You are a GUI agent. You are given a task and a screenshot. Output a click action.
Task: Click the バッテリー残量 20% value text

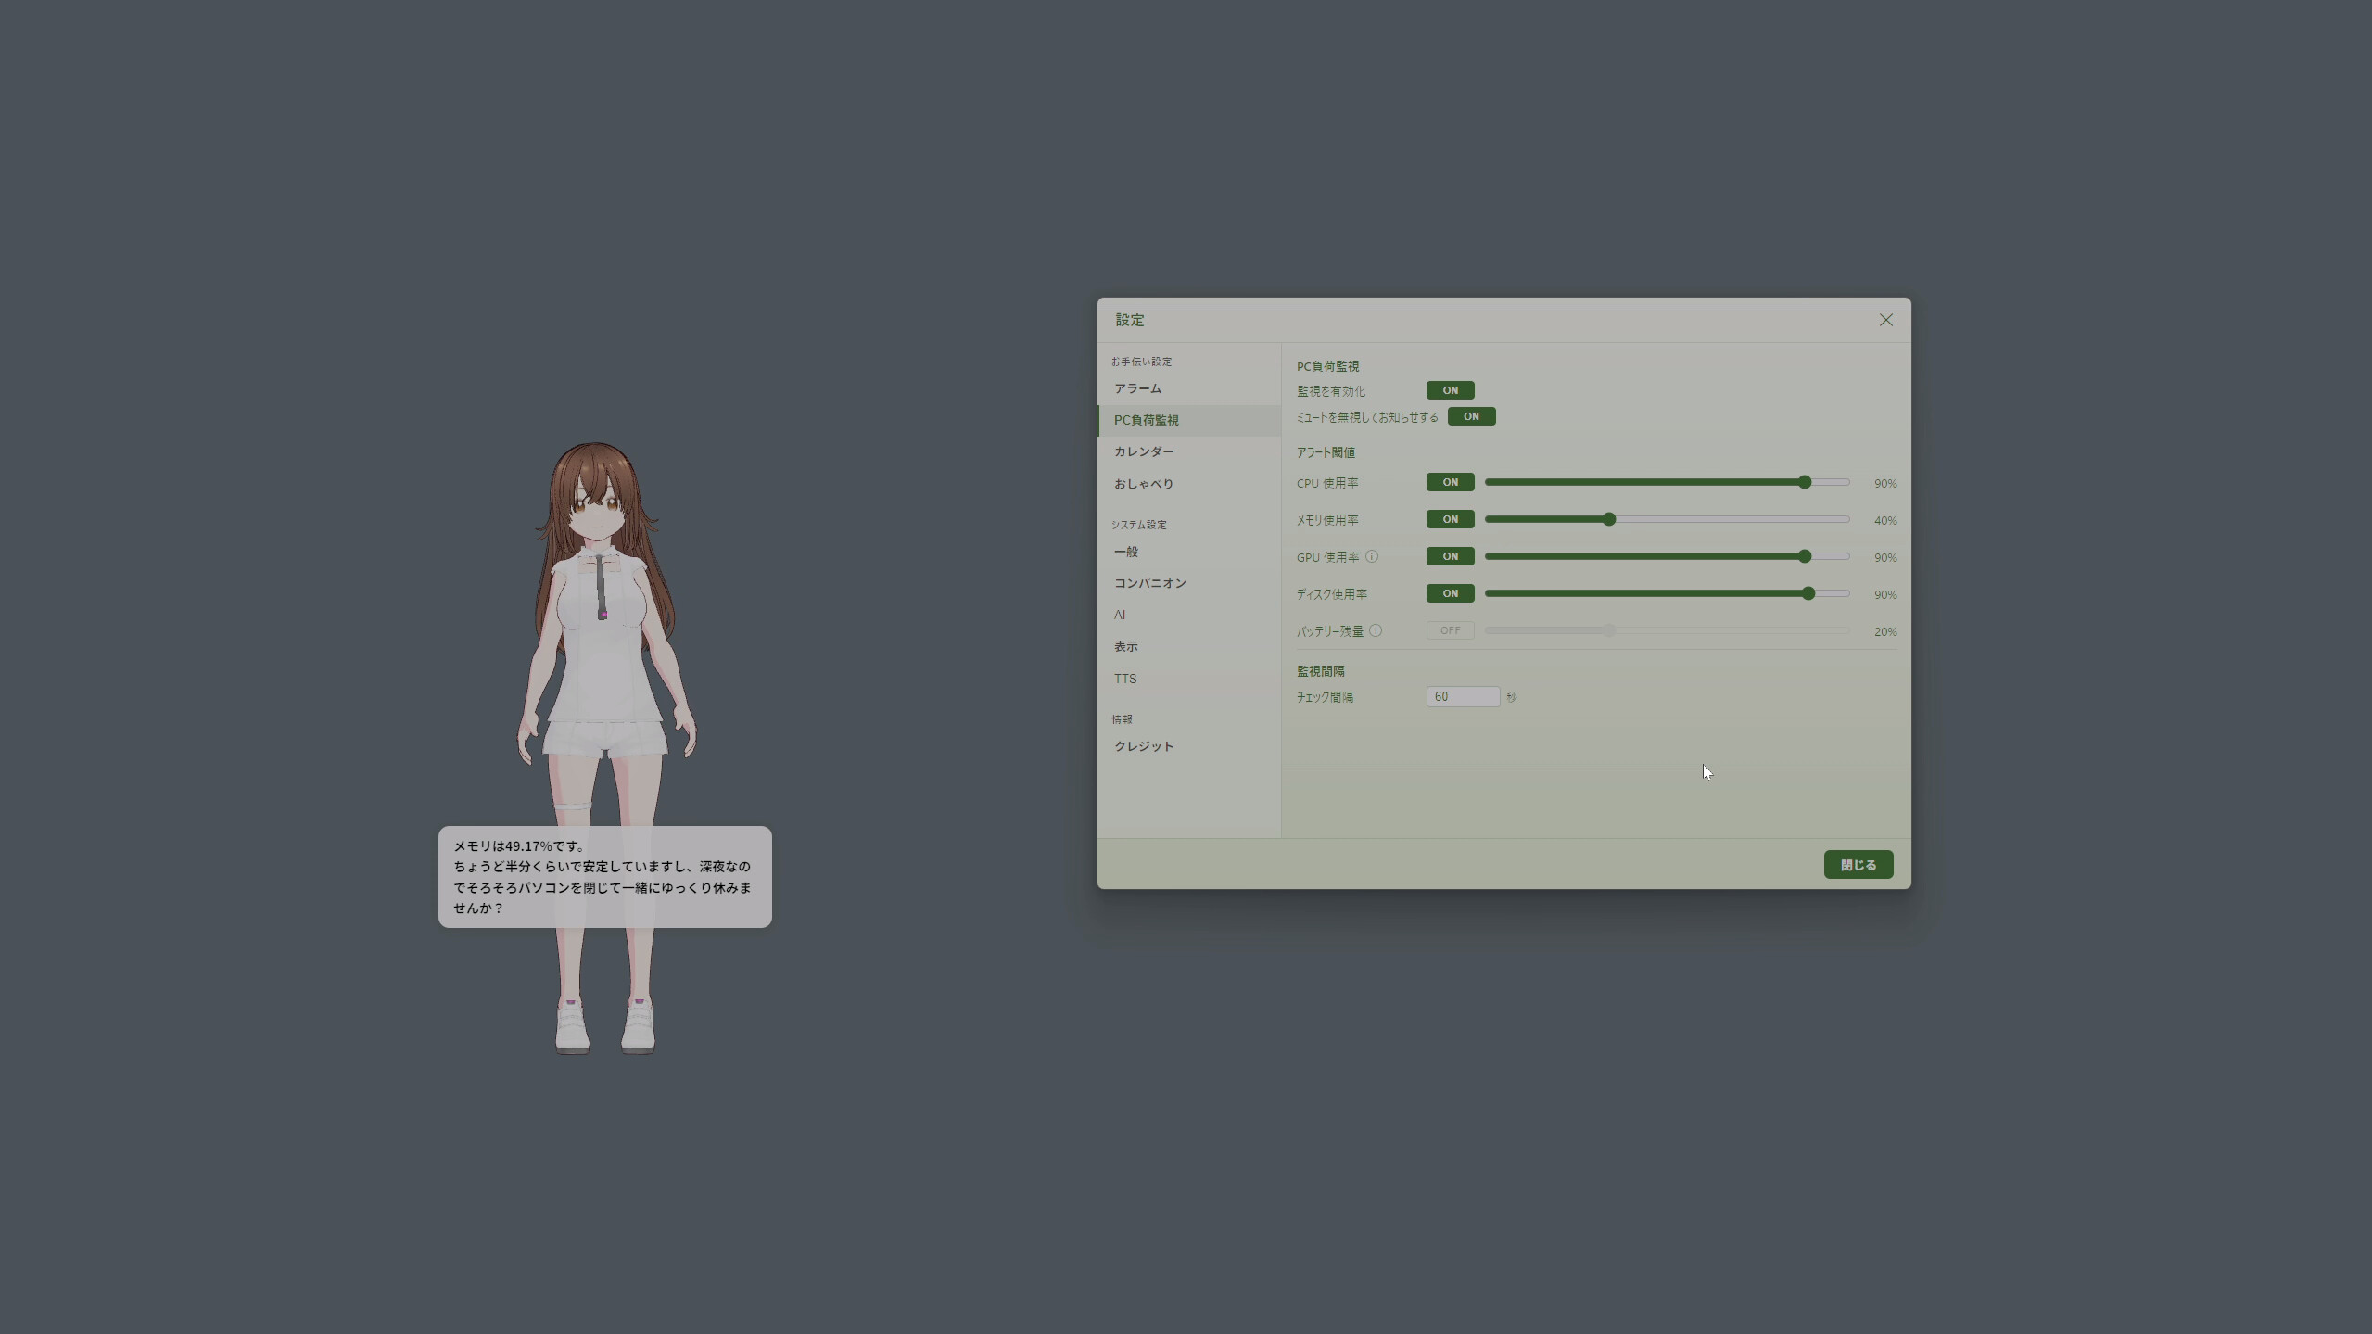(1884, 631)
